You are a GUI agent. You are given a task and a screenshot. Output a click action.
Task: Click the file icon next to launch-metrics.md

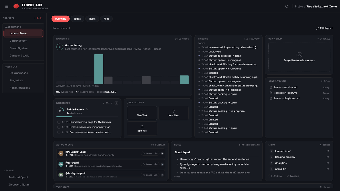tap(271, 87)
